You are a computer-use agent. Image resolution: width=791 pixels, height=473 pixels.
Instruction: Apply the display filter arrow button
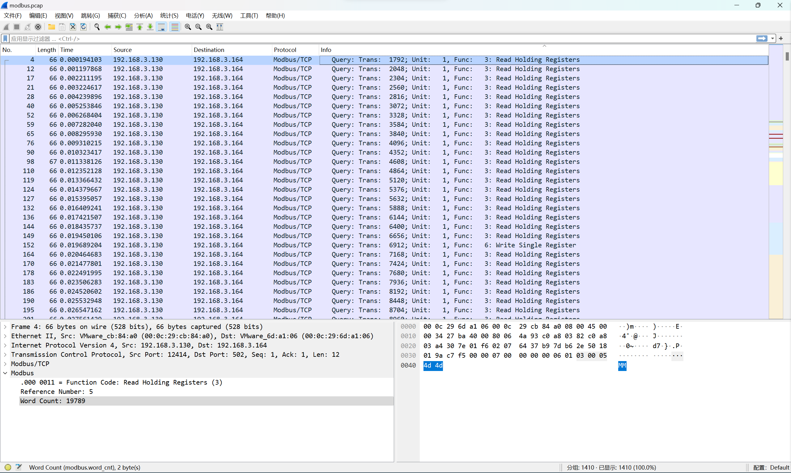point(762,39)
